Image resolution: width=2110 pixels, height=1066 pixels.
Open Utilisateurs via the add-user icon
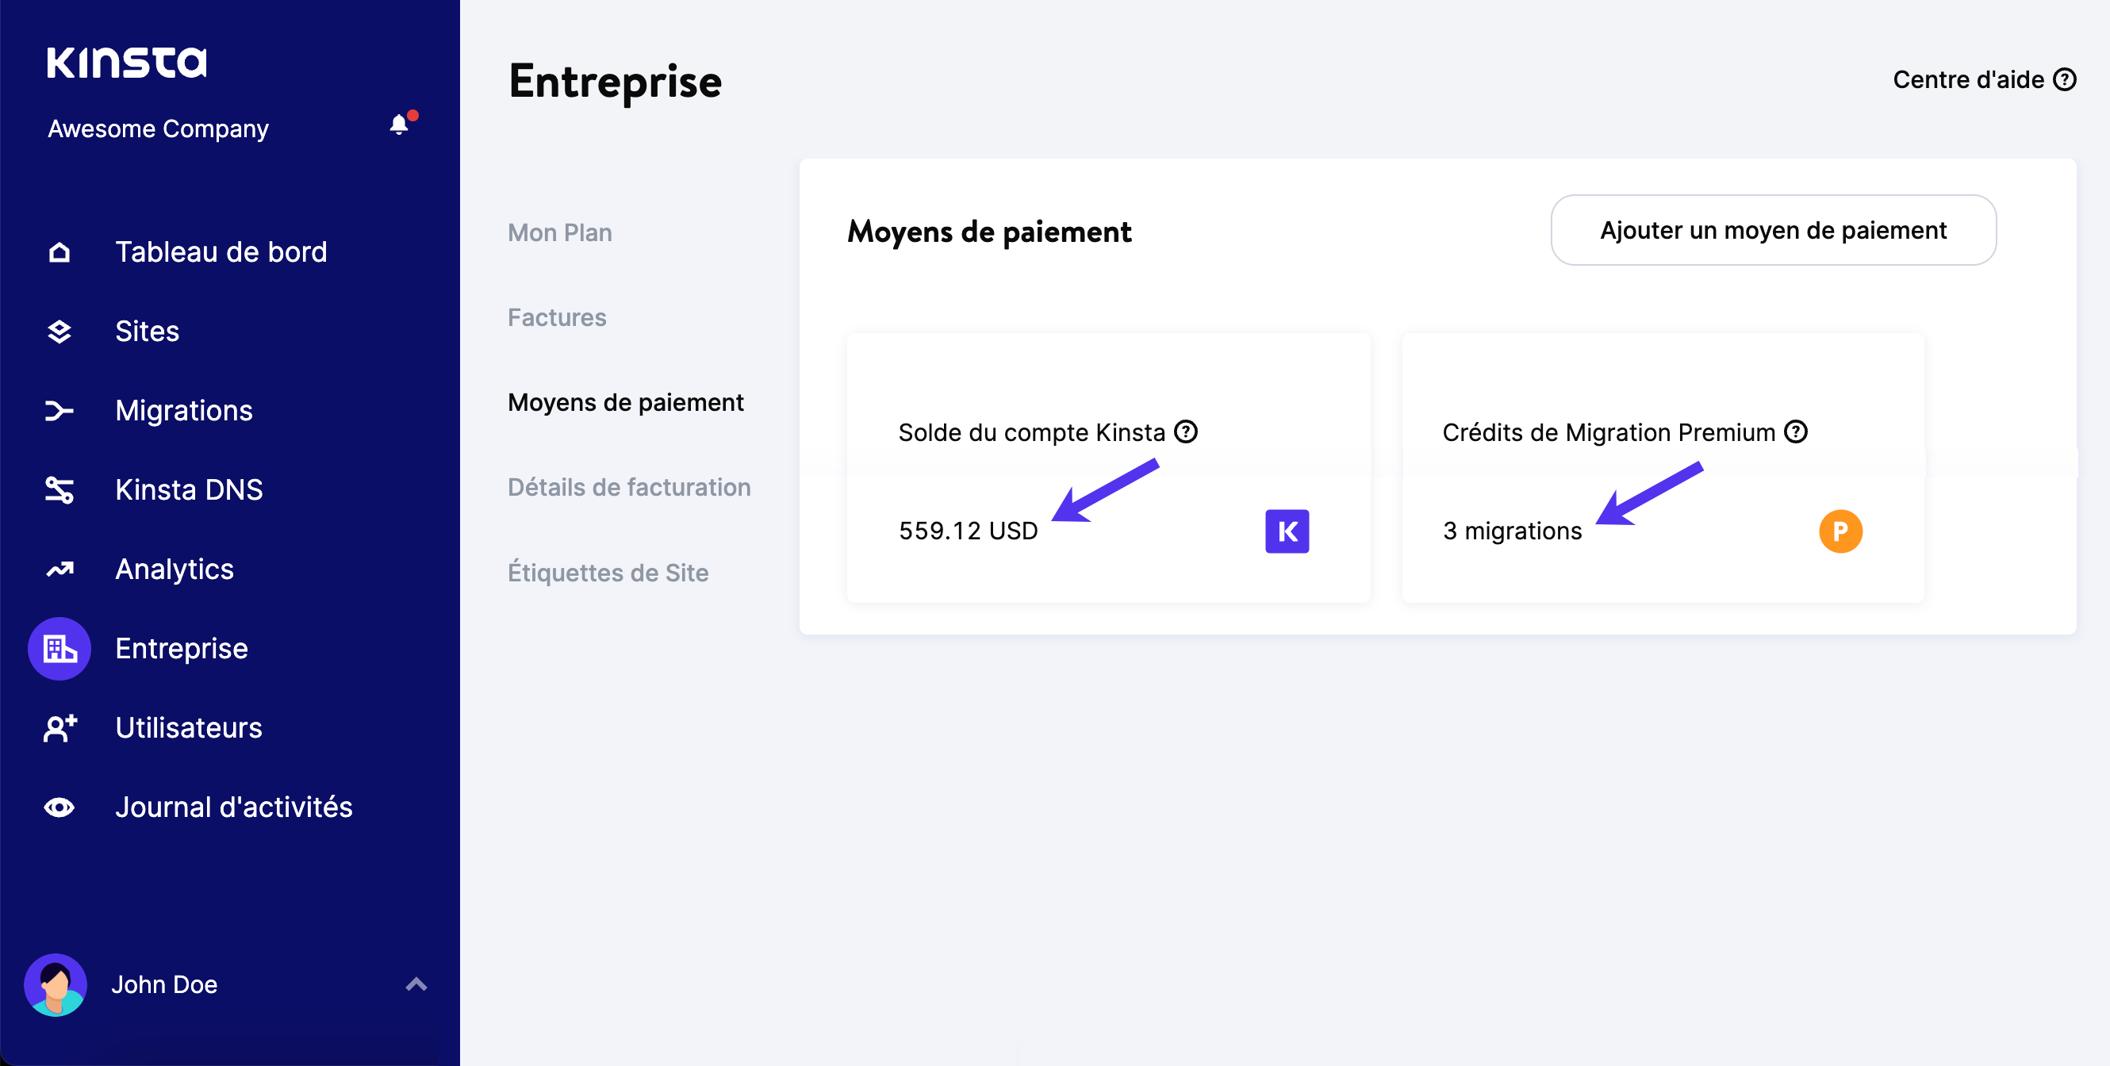(58, 728)
